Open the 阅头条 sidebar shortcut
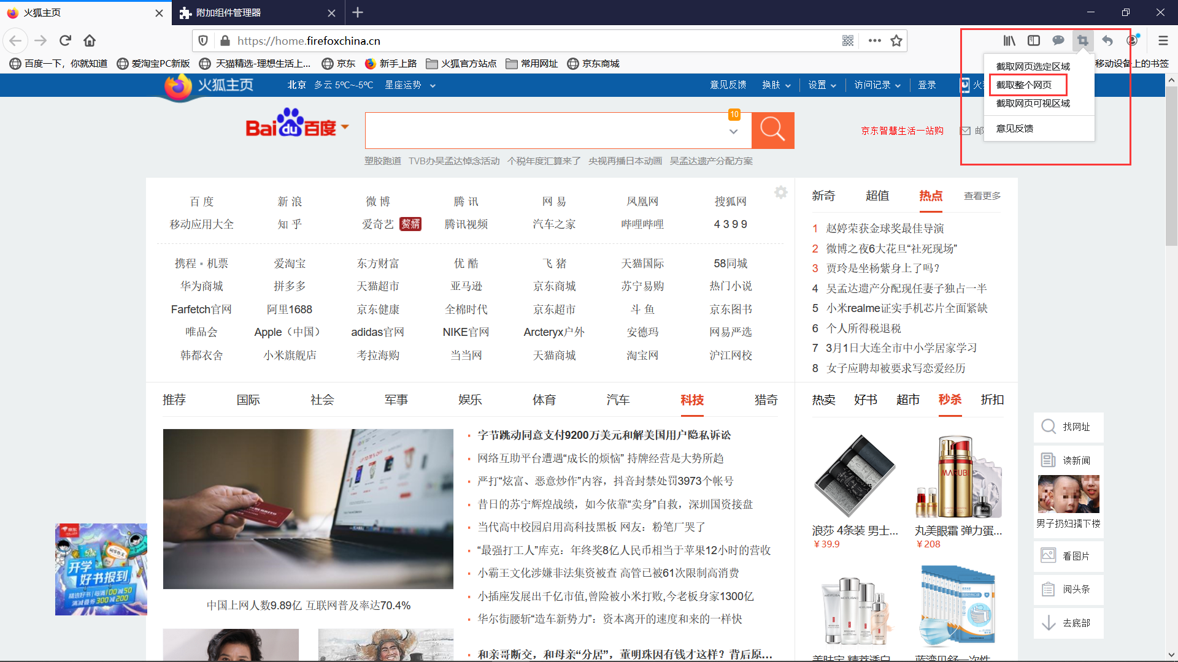Viewport: 1178px width, 662px height. click(x=1068, y=589)
